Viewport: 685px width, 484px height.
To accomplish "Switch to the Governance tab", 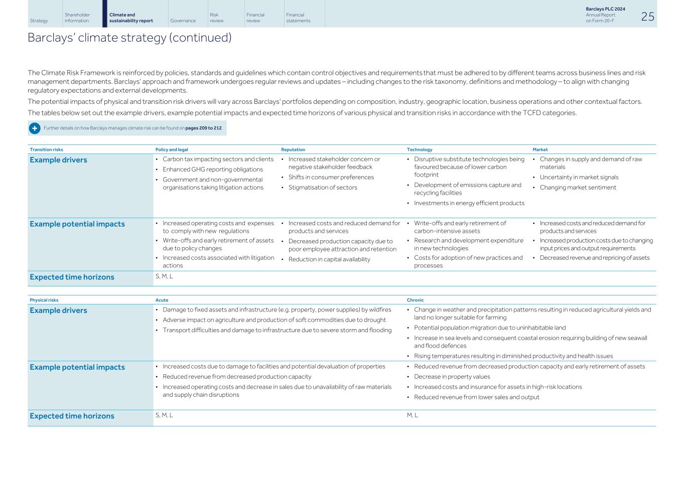I will tap(183, 21).
